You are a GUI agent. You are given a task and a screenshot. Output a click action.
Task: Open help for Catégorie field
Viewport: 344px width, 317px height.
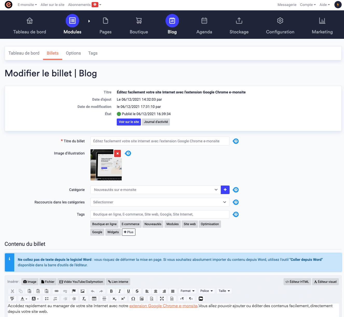coord(236,190)
